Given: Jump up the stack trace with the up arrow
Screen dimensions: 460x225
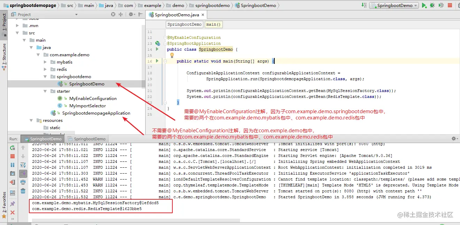Looking at the screenshot, I should (x=23, y=148).
